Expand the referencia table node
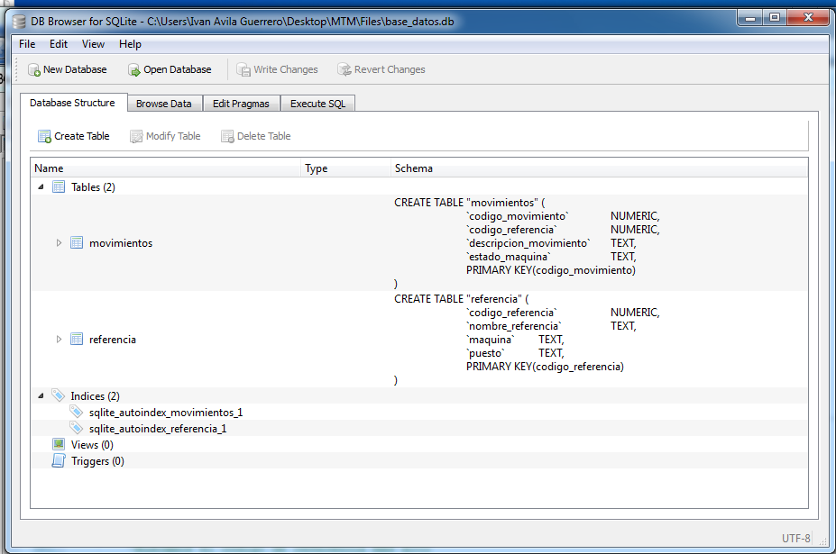836x554 pixels. 58,340
